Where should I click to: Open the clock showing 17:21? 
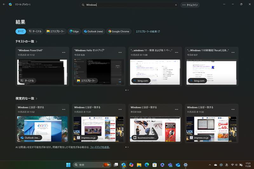click(x=248, y=165)
